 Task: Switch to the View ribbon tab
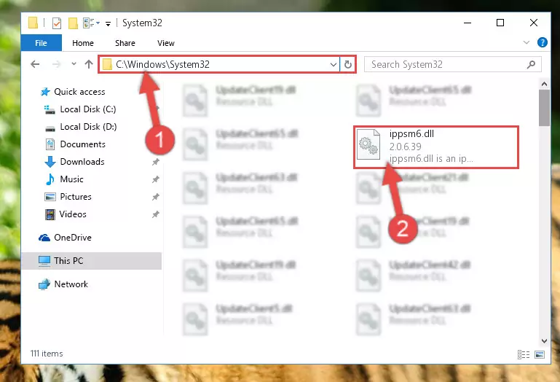point(166,43)
